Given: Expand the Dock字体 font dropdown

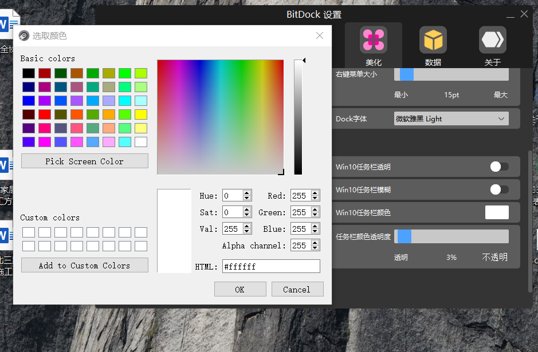Looking at the screenshot, I should pyautogui.click(x=451, y=119).
